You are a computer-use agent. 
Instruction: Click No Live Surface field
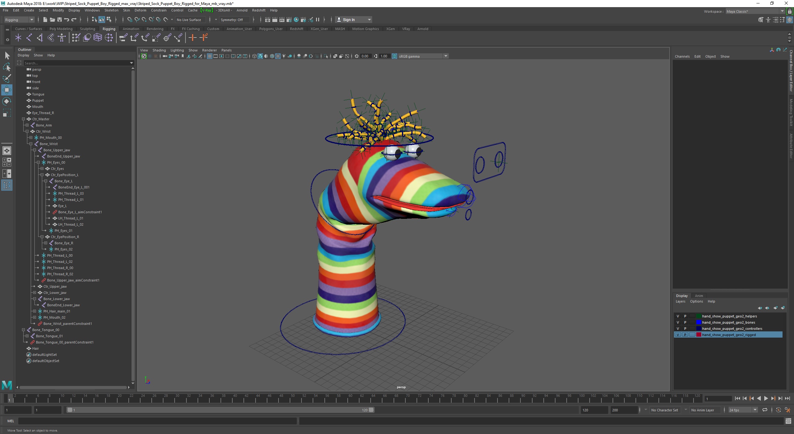190,20
